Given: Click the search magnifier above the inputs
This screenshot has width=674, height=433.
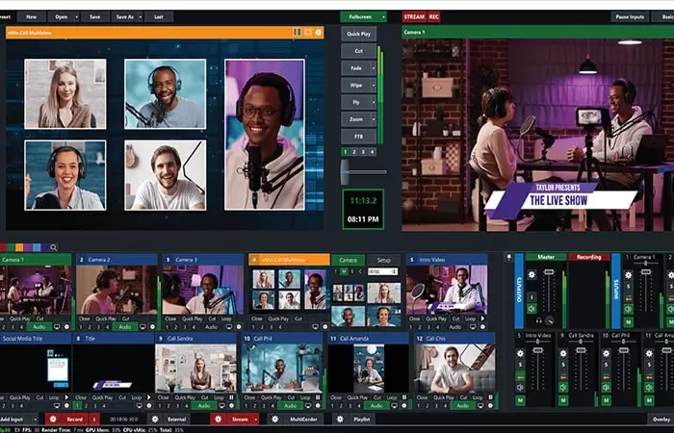Looking at the screenshot, I should [x=53, y=247].
